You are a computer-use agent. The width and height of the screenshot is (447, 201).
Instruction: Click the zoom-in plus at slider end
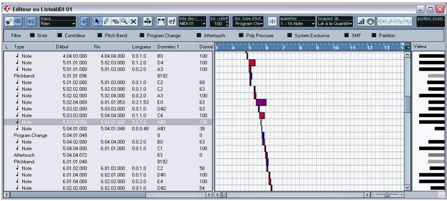402,195
